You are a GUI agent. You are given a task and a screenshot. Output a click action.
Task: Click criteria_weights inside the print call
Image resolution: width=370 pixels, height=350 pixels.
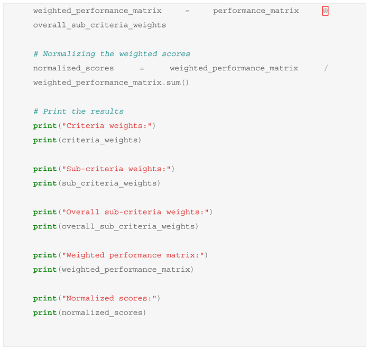100,140
